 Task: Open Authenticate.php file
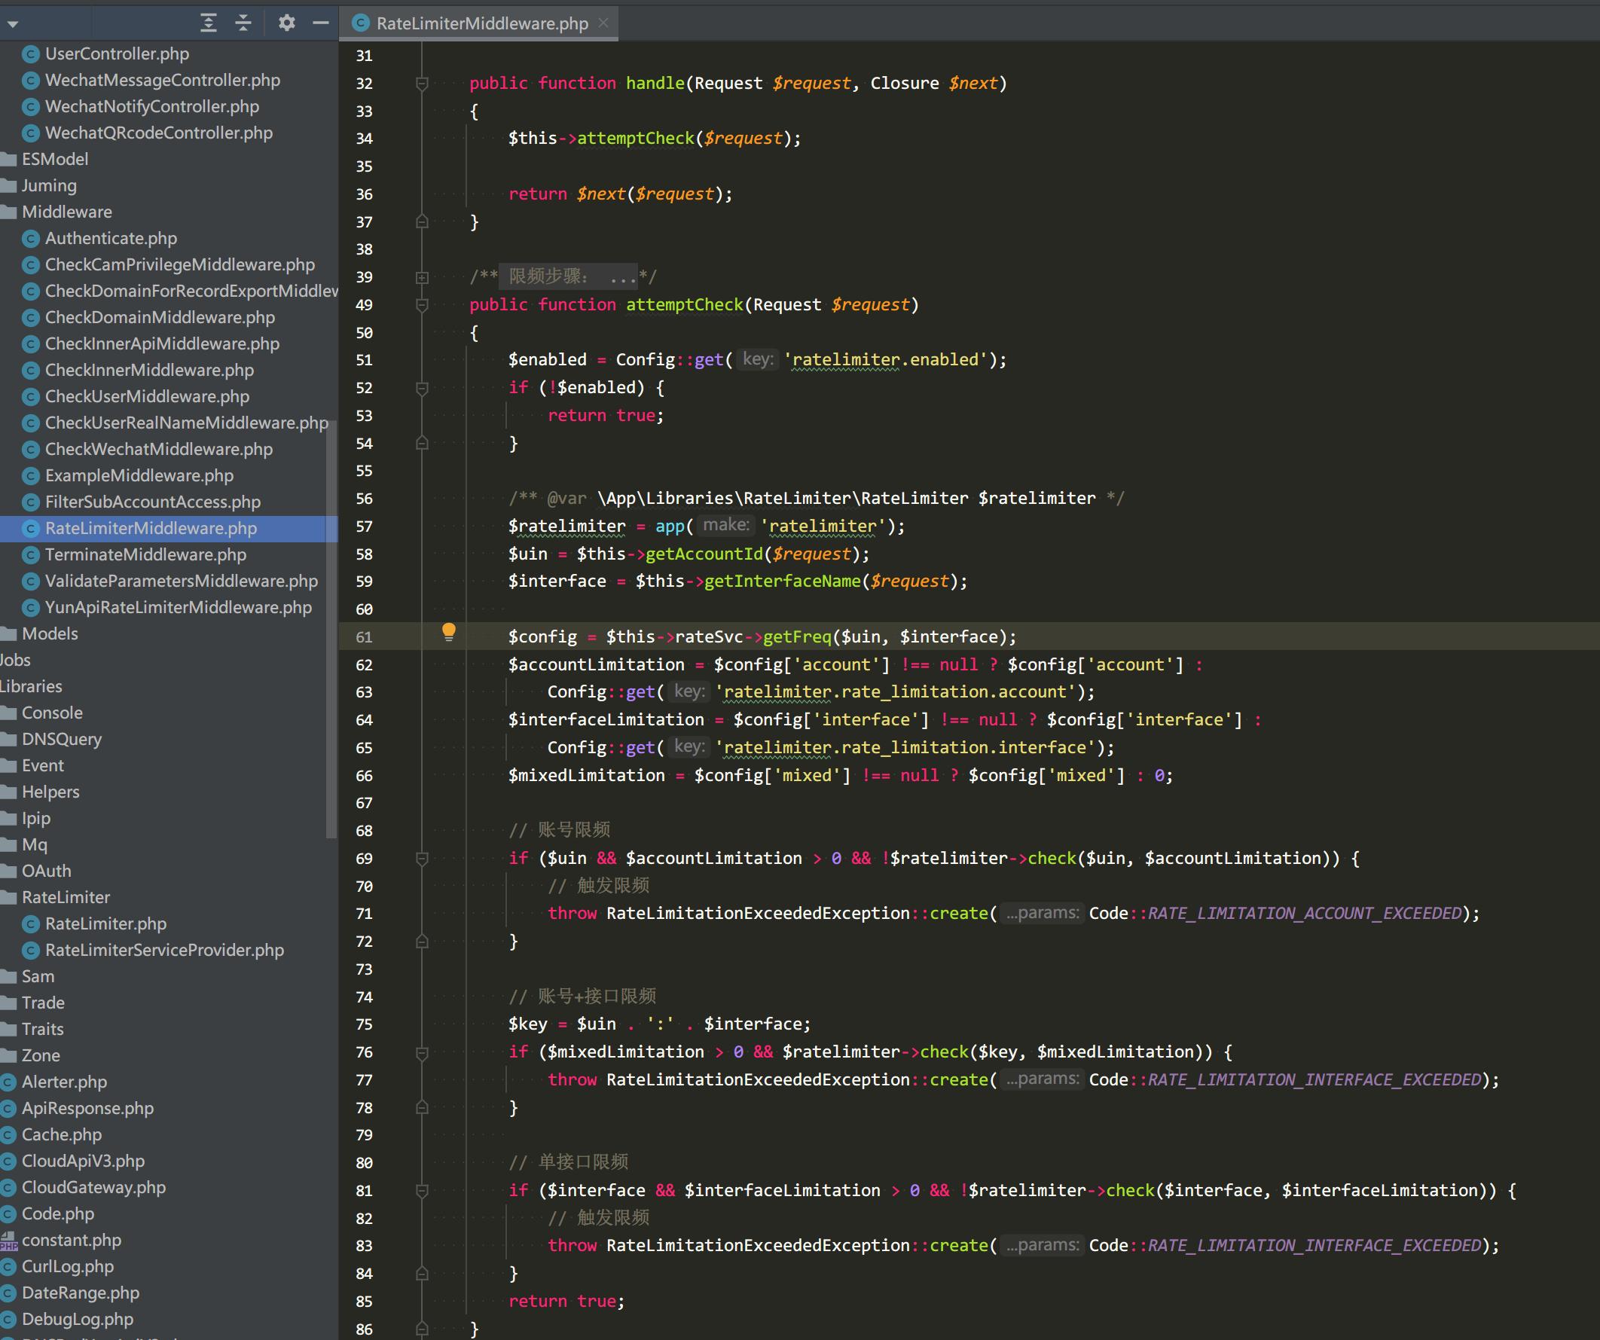pyautogui.click(x=111, y=239)
